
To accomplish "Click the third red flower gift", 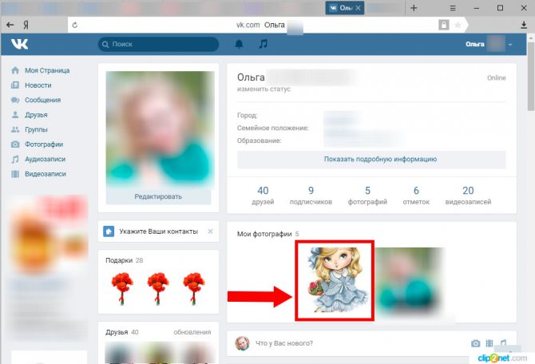I will point(194,288).
